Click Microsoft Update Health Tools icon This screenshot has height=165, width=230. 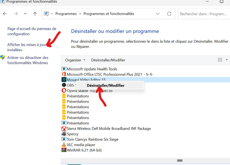tap(64, 69)
